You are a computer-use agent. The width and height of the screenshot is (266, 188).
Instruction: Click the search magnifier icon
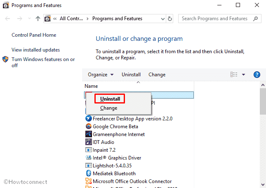tap(255, 19)
